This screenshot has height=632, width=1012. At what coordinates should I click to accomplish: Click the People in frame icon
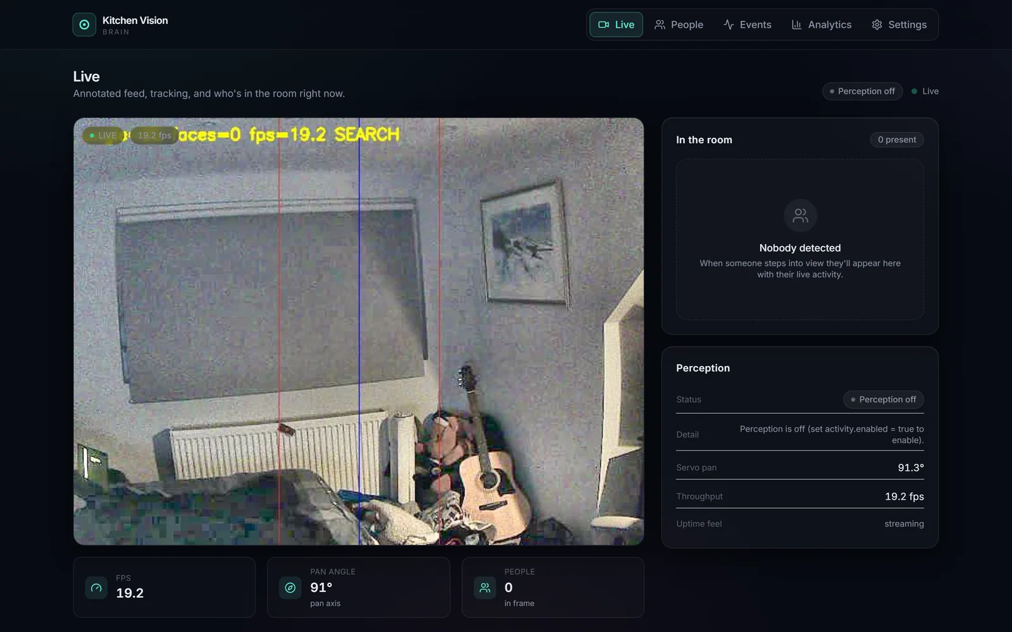pos(484,588)
